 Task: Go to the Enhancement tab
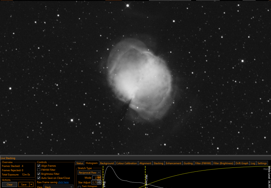[x=173, y=163]
